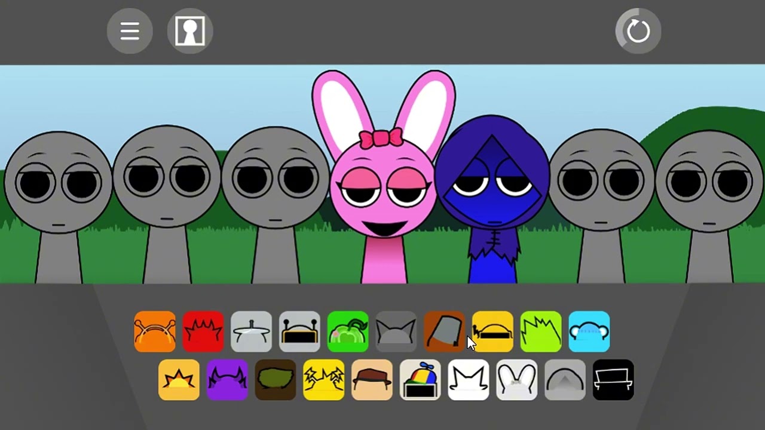765x430 pixels.
Task: Select the grayed-out cat ears icon
Action: [x=396, y=331]
